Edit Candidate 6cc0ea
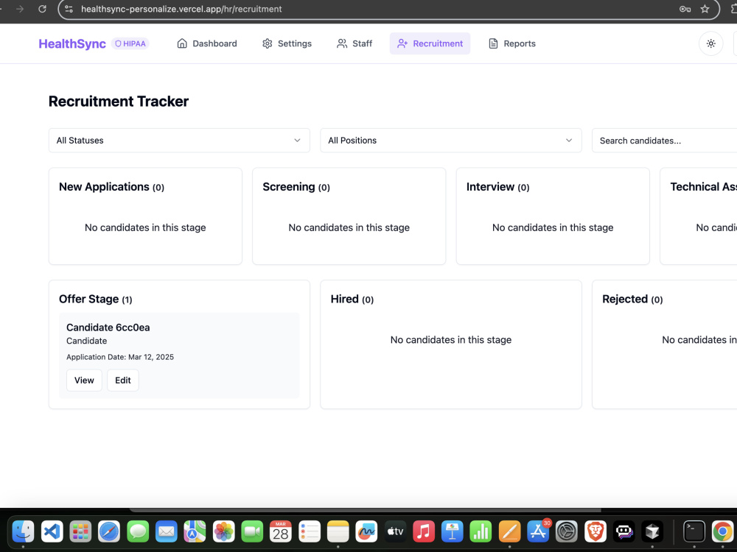This screenshot has height=552, width=737. [x=122, y=381]
